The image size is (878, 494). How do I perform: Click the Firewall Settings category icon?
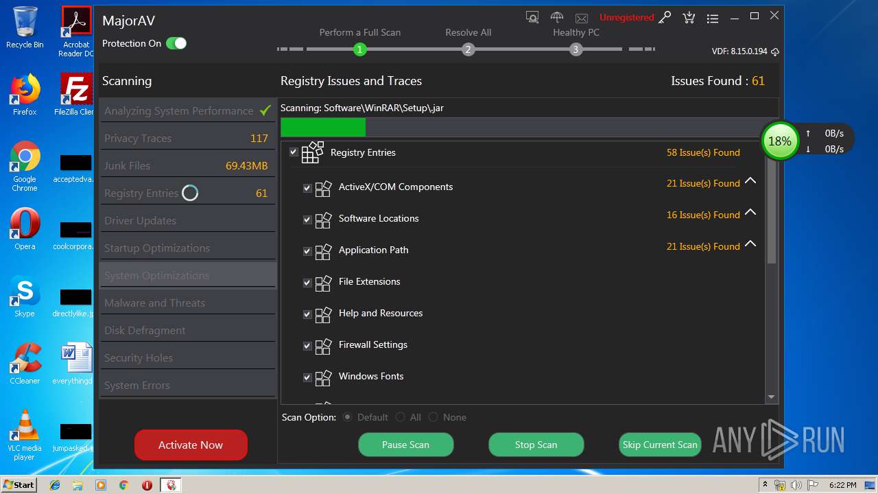323,345
